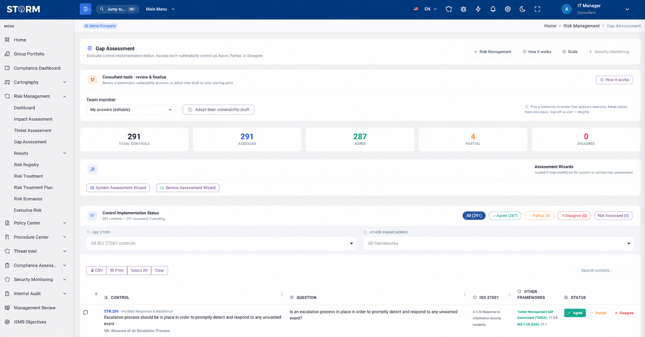Enter fullscreen mode icon
645x337 pixels.
coord(537,9)
